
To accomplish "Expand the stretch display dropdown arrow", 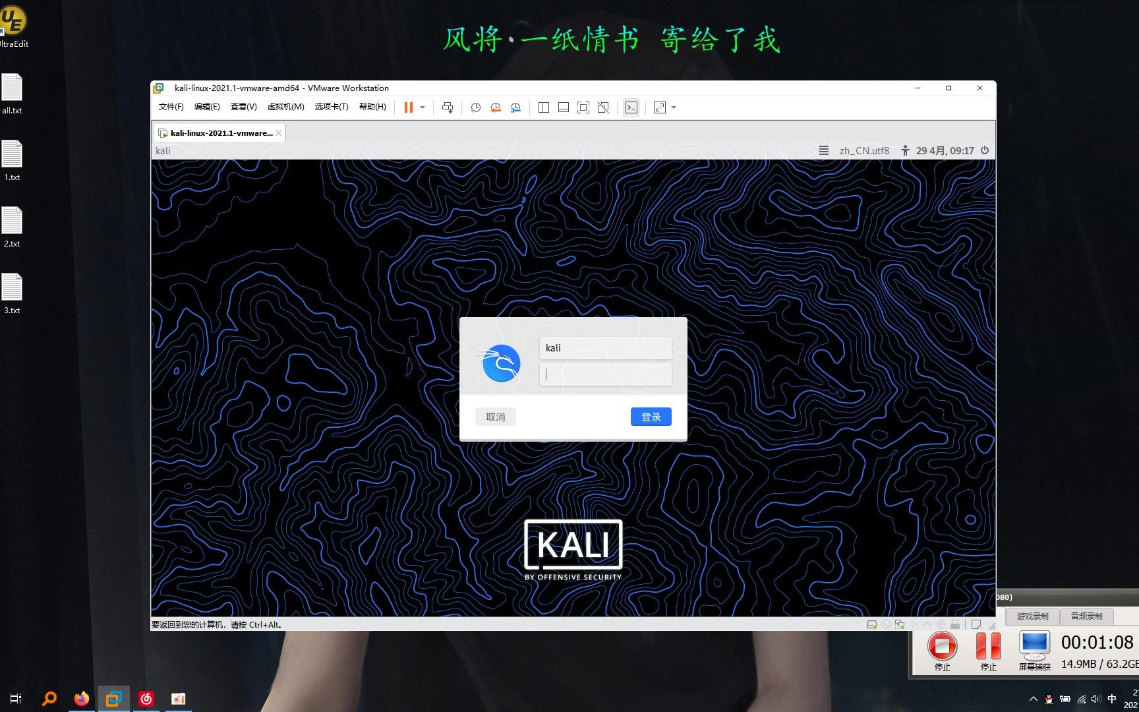I will (x=674, y=107).
